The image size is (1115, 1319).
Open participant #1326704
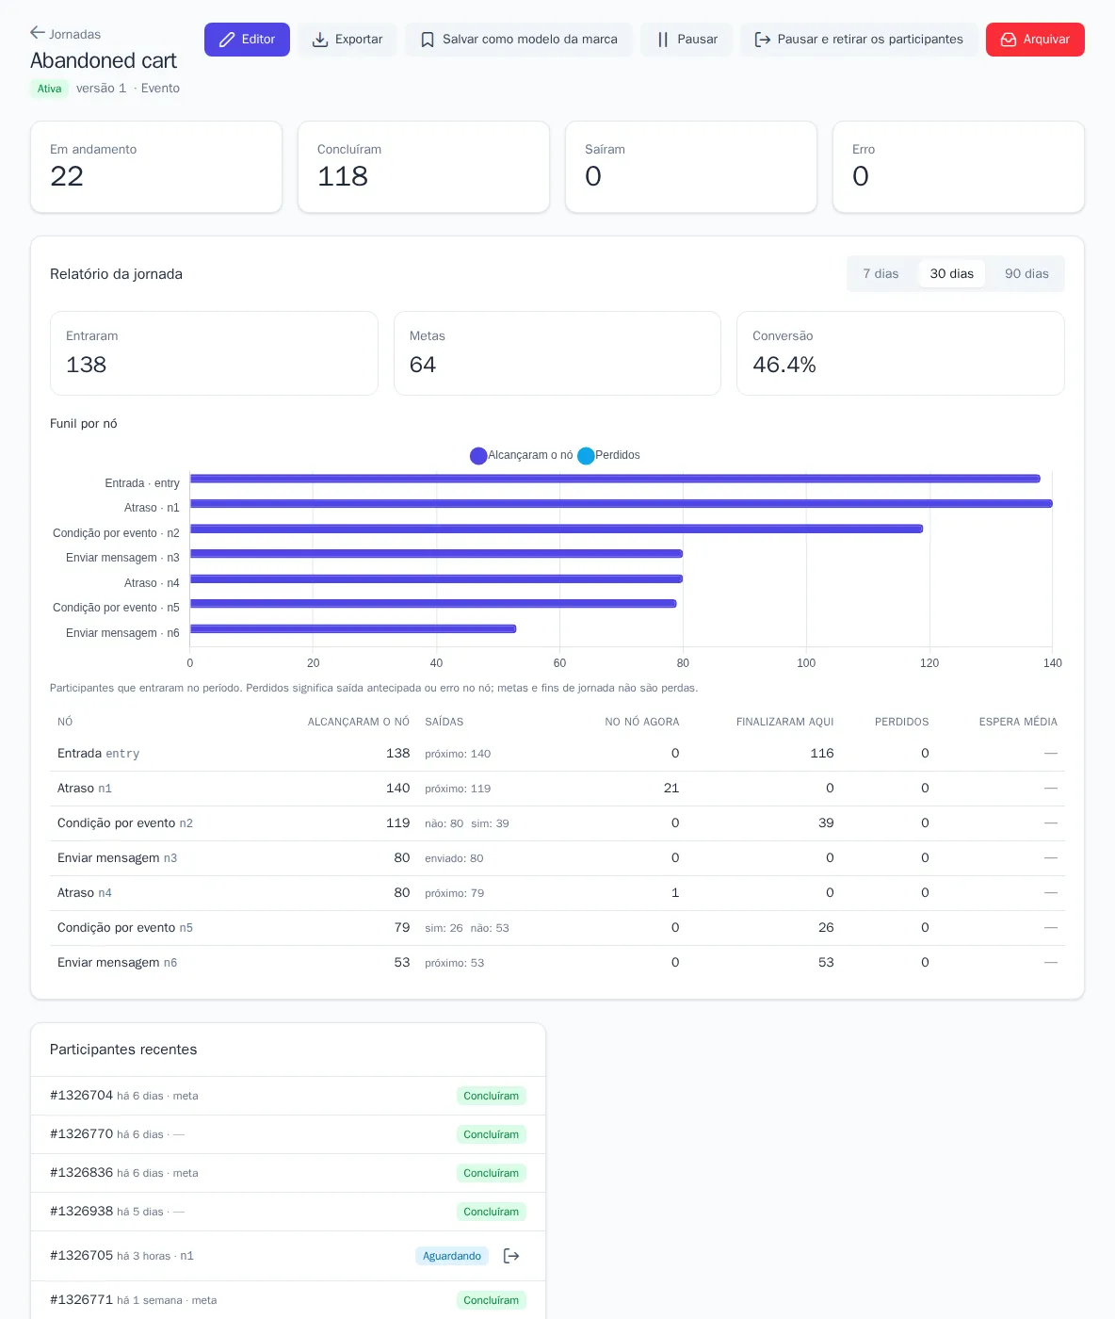[x=82, y=1096]
